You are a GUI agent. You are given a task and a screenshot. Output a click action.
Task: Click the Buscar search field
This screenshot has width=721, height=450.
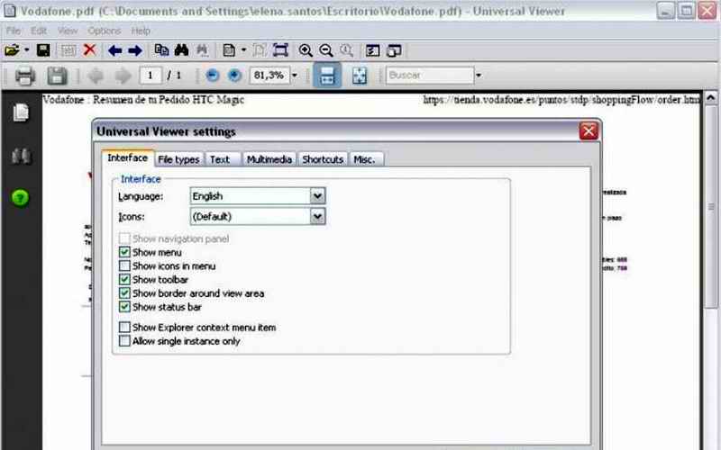coord(428,76)
